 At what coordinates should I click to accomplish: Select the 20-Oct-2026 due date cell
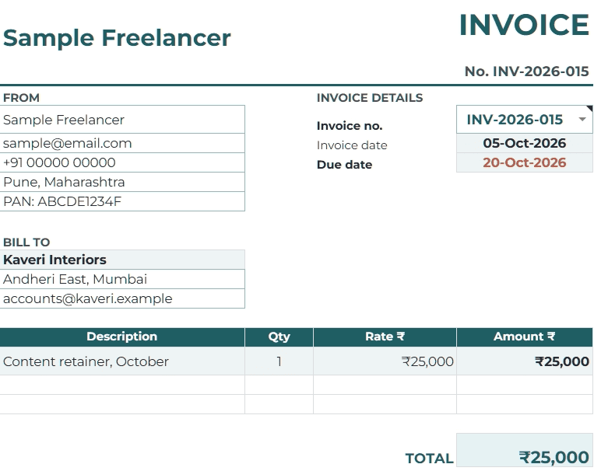click(x=524, y=162)
